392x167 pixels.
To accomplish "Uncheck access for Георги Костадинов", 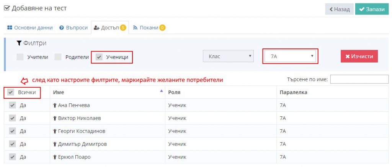I will [13, 131].
